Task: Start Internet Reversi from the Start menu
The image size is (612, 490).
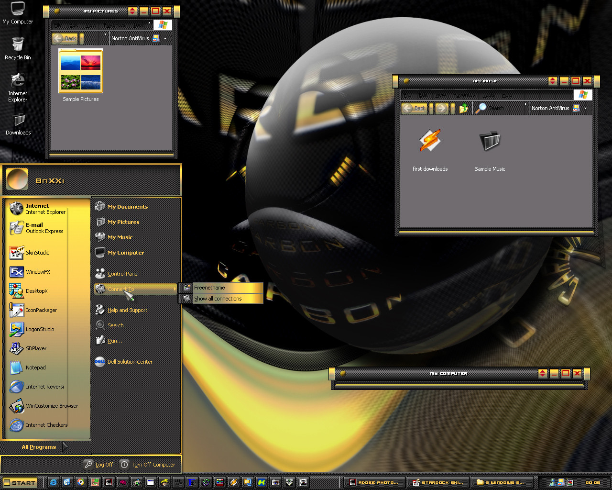Action: (37, 387)
